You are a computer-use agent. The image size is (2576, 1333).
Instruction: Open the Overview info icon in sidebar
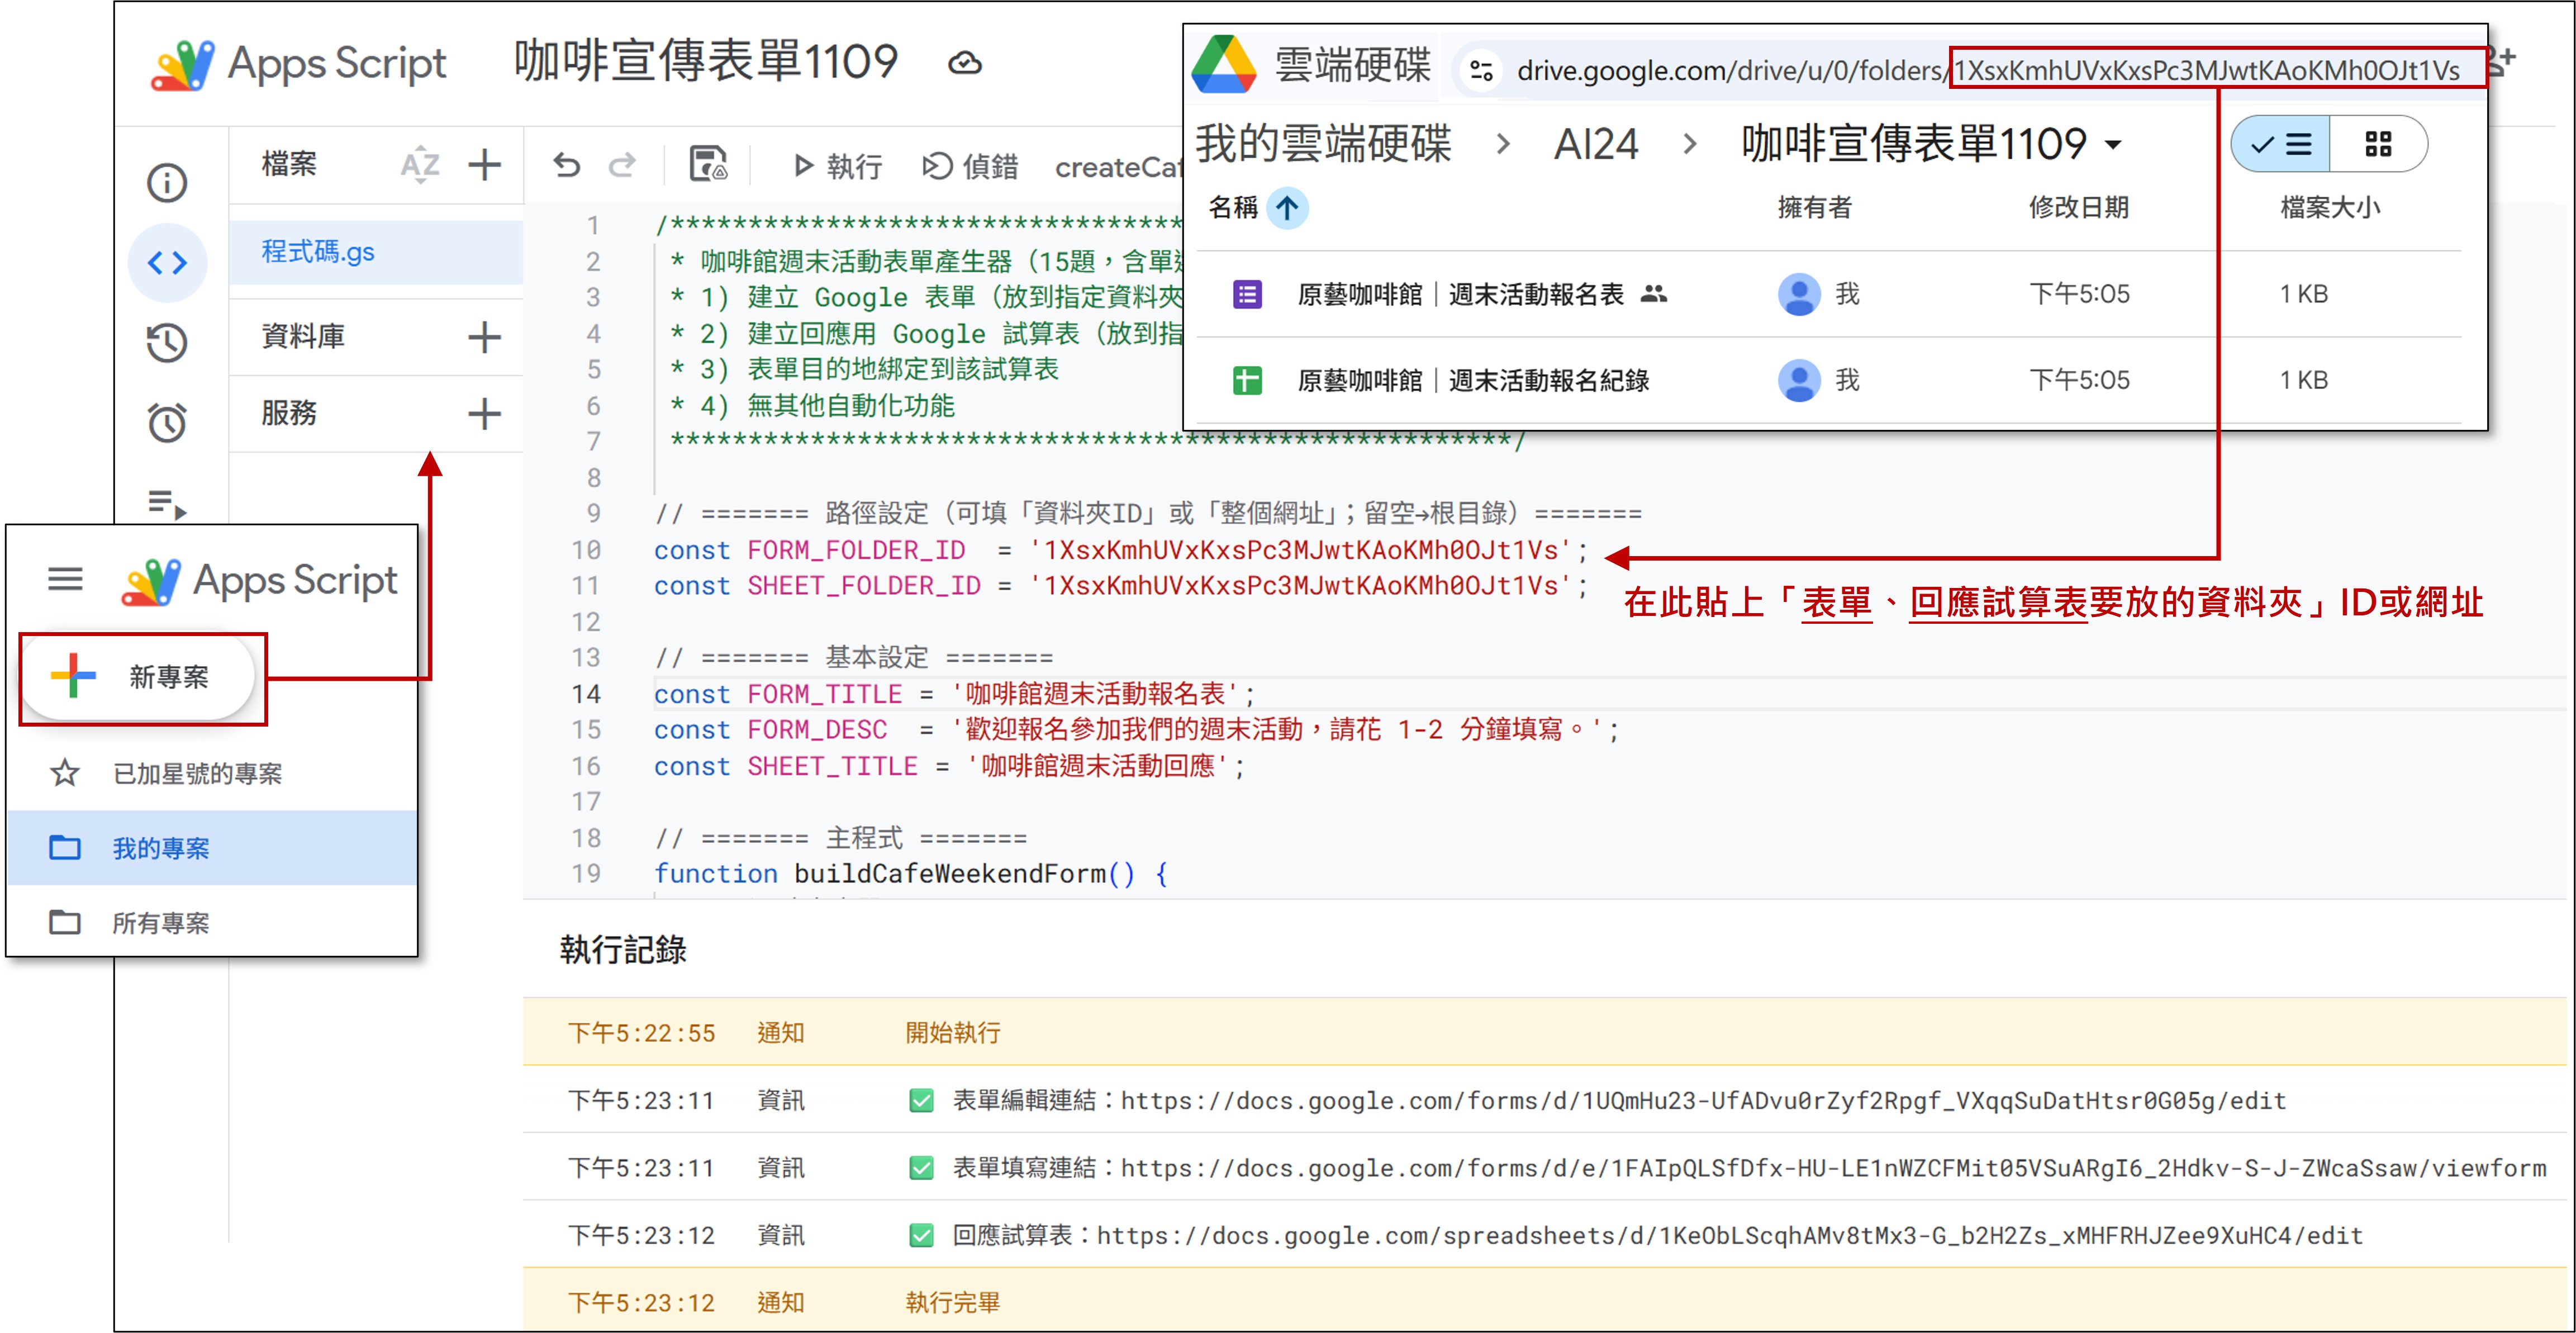[167, 182]
